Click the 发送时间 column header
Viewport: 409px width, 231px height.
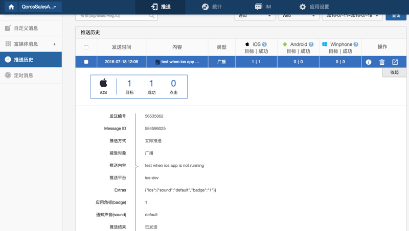click(x=122, y=47)
